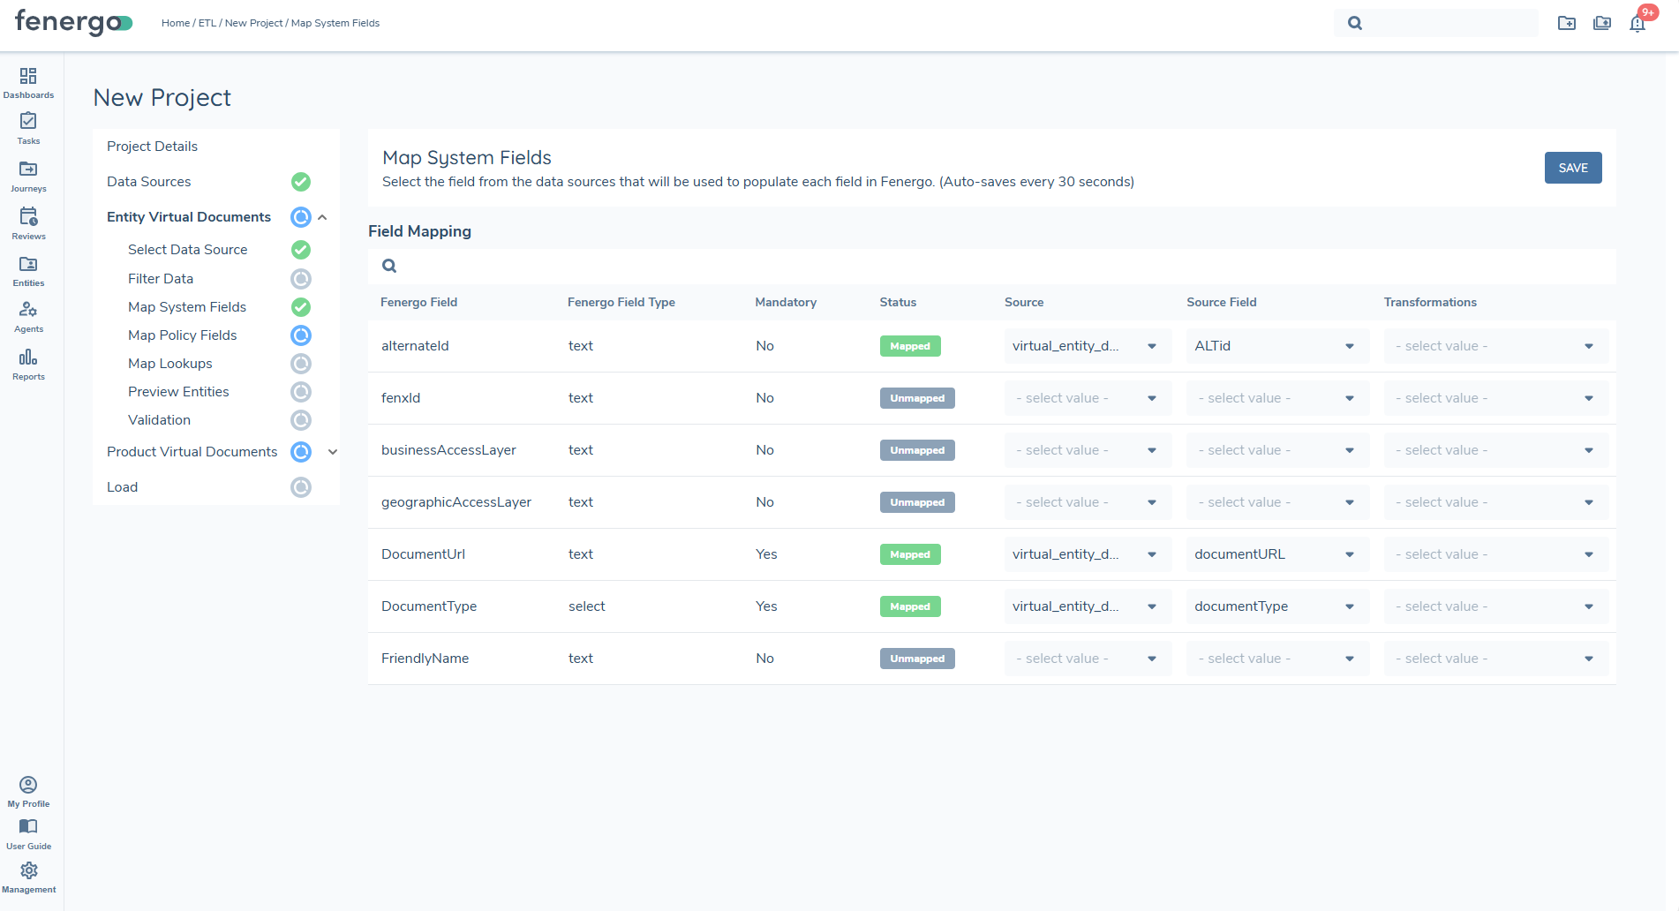
Task: Click ETL in the breadcrumb
Action: pos(207,23)
